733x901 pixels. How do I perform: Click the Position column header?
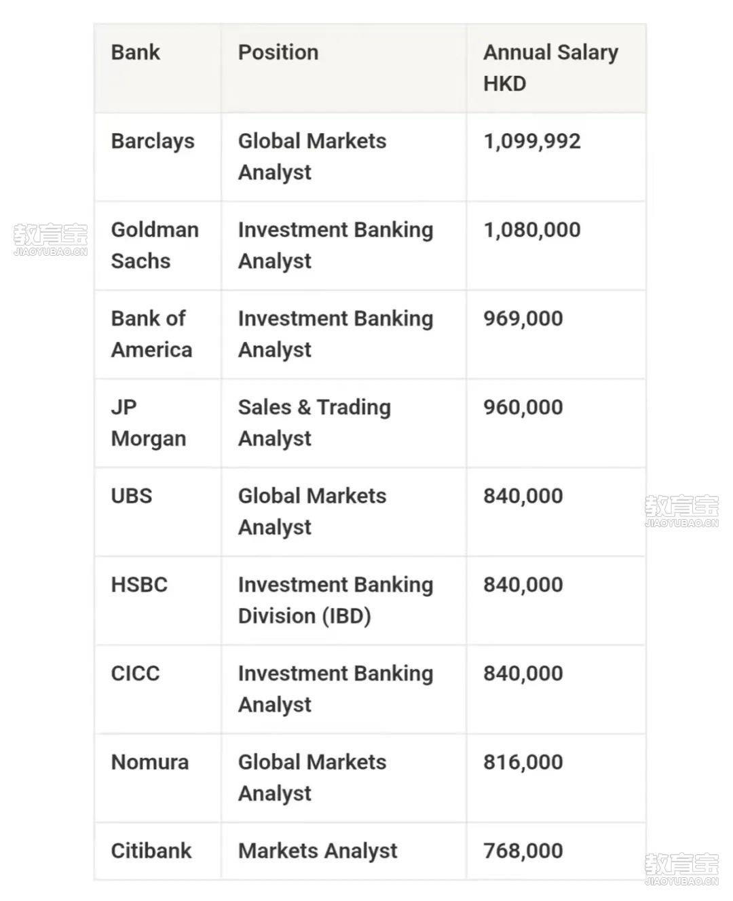coord(278,52)
